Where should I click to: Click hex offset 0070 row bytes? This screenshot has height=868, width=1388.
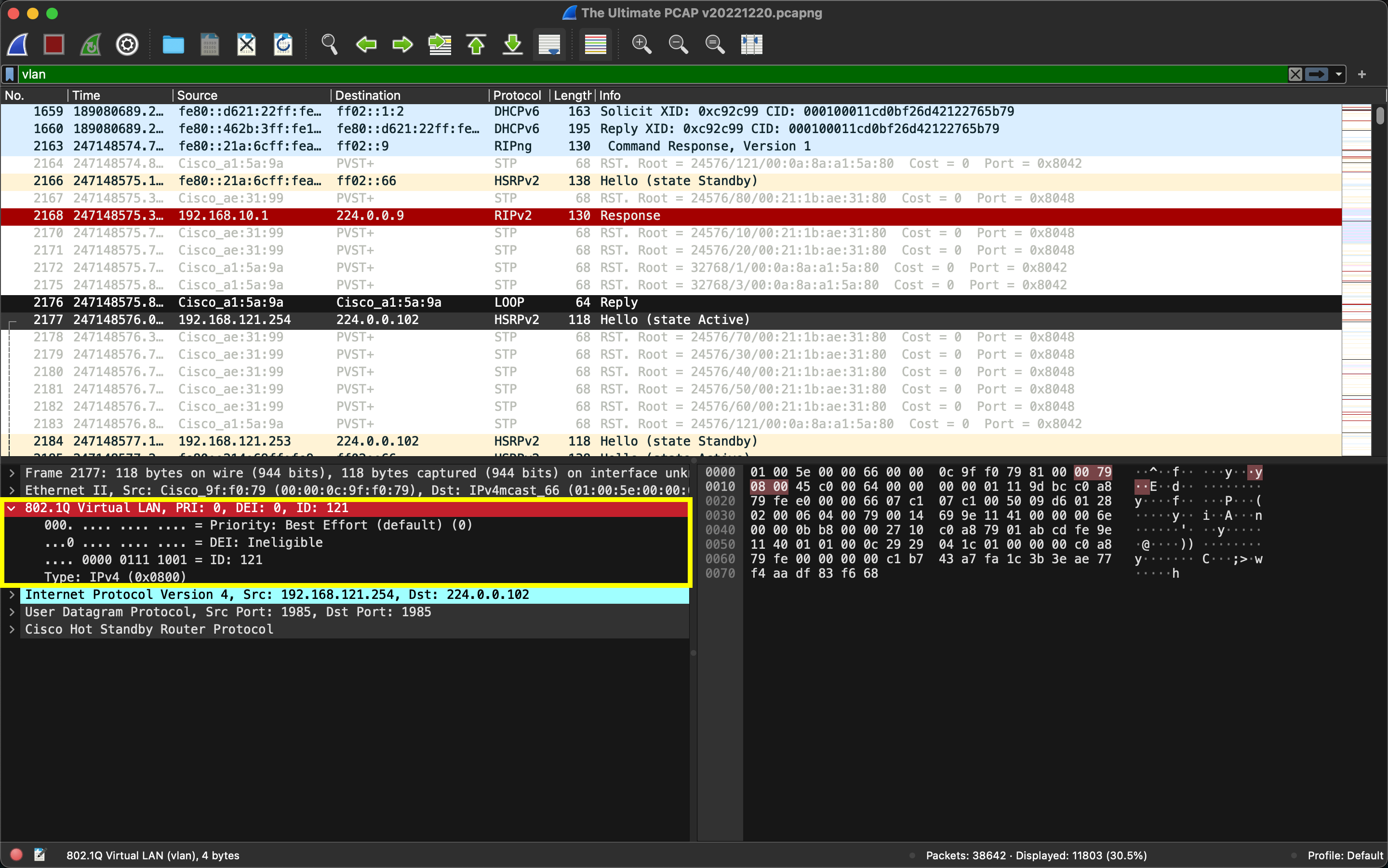pos(814,573)
